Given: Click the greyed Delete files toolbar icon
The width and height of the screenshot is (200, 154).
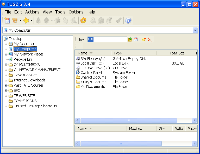Looking at the screenshot, I should pos(57,20).
